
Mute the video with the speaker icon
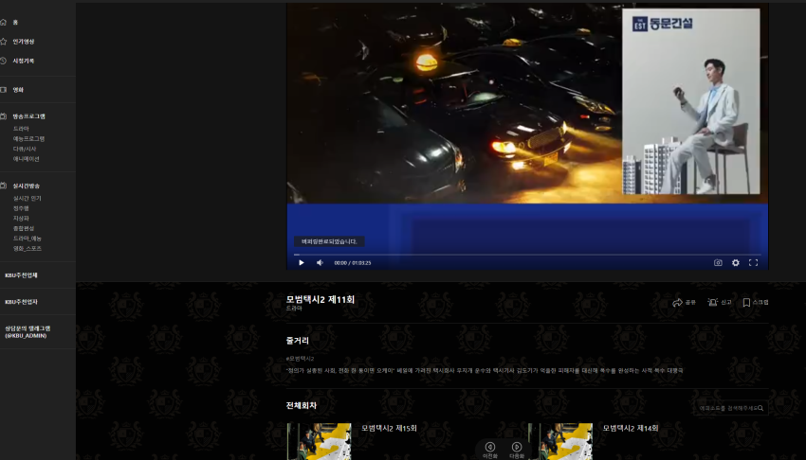[x=320, y=262]
